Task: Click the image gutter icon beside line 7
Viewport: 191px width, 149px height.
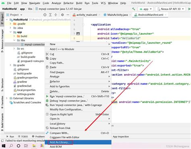Action: (x=78, y=33)
